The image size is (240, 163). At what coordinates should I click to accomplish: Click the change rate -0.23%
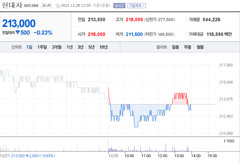[43, 33]
